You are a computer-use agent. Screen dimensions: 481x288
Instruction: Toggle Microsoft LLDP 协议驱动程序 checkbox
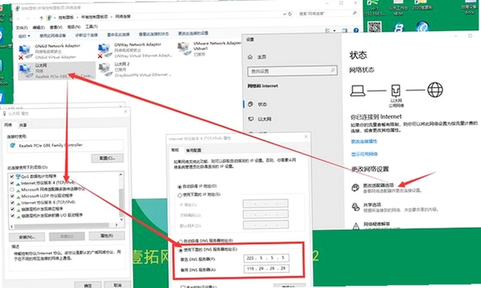12,196
